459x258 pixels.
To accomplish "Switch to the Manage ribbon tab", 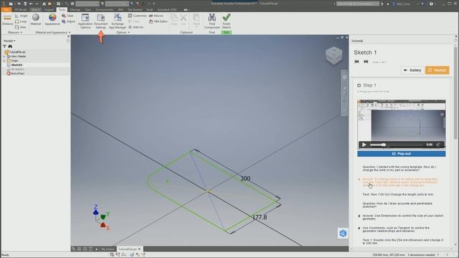I will [x=75, y=9].
